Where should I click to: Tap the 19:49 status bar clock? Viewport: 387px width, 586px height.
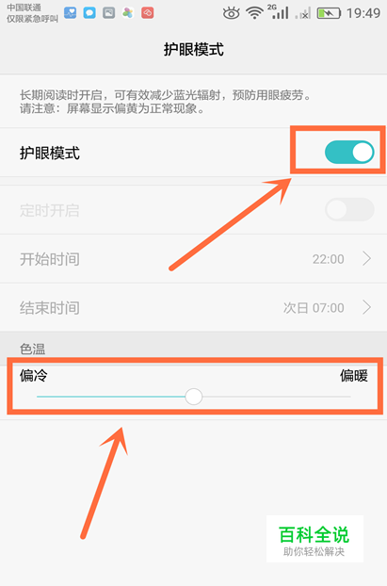[x=363, y=13]
